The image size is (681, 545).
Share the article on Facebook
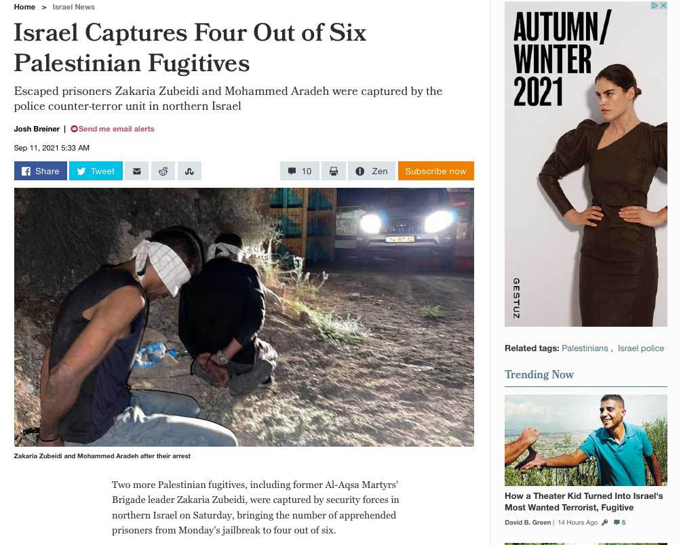[41, 171]
